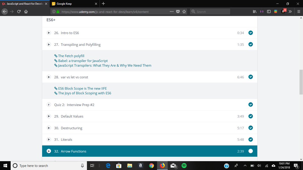303x170 pixels.
Task: Toggle the Firefox sidebar panel
Action: [x=269, y=11]
